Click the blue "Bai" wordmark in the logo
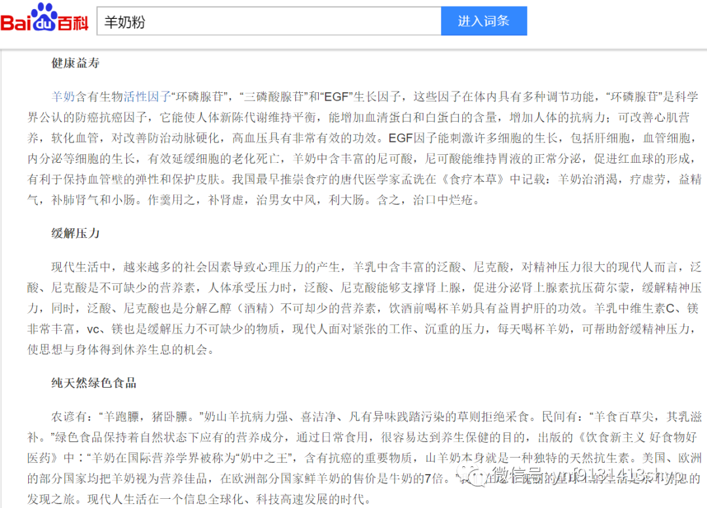 (17, 23)
